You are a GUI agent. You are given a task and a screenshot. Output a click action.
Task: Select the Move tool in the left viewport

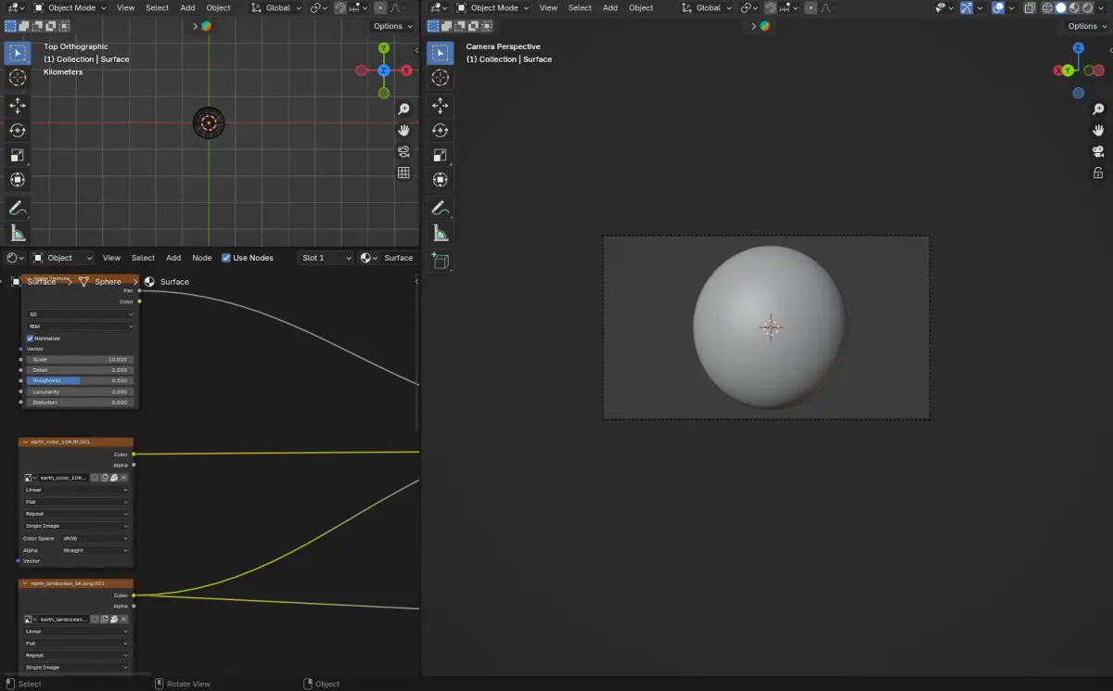[17, 106]
